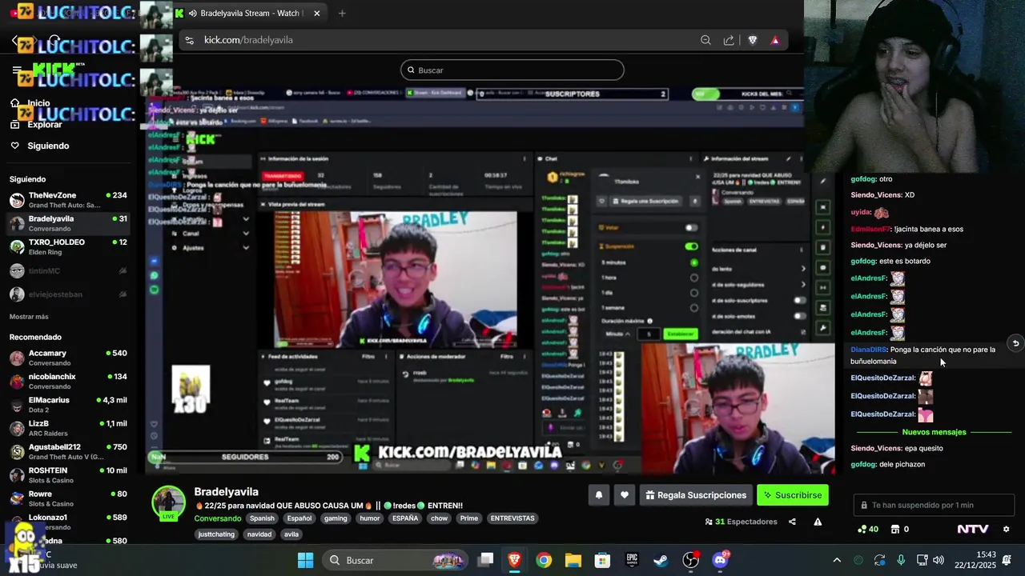This screenshot has width=1025, height=576.
Task: Enable the solo-emotes chat toggle
Action: pos(799,315)
